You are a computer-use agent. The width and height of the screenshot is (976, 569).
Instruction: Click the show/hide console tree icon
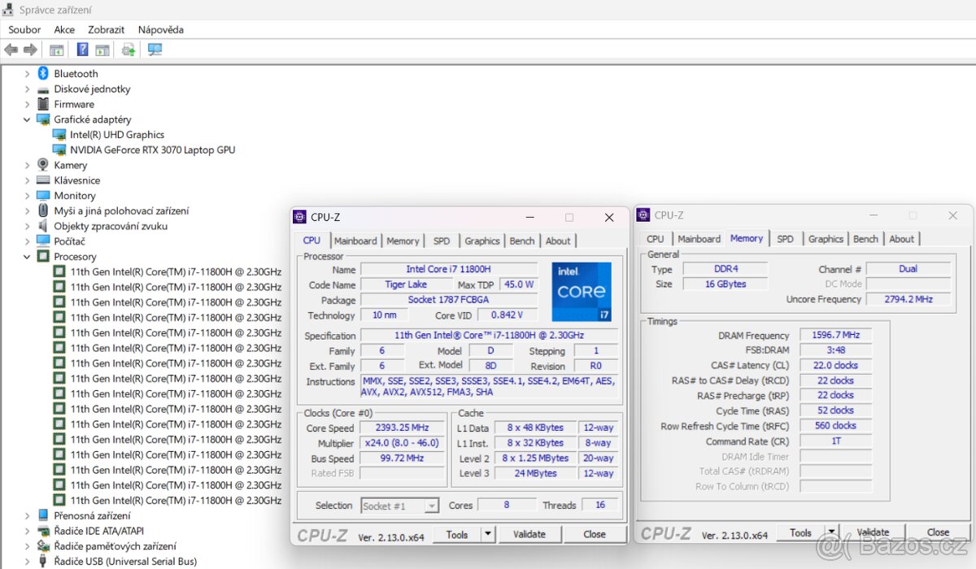[x=56, y=50]
